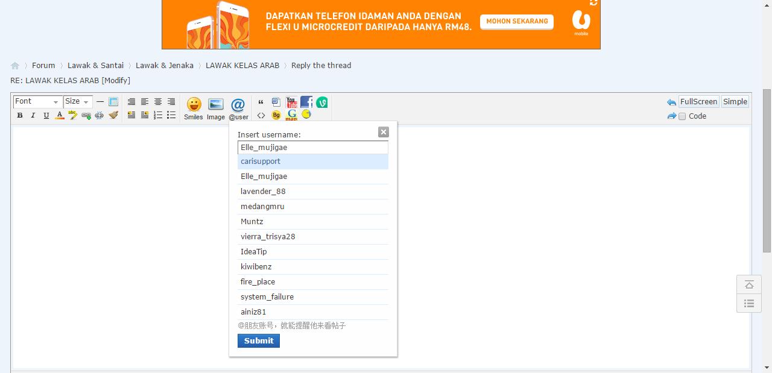This screenshot has height=373, width=772.
Task: Click the @user mention button
Action: [238, 108]
